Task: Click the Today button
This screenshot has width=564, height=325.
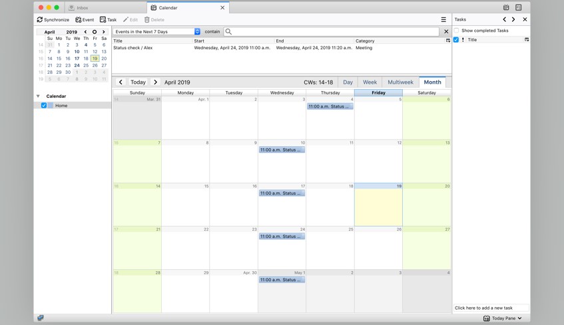Action: (138, 82)
